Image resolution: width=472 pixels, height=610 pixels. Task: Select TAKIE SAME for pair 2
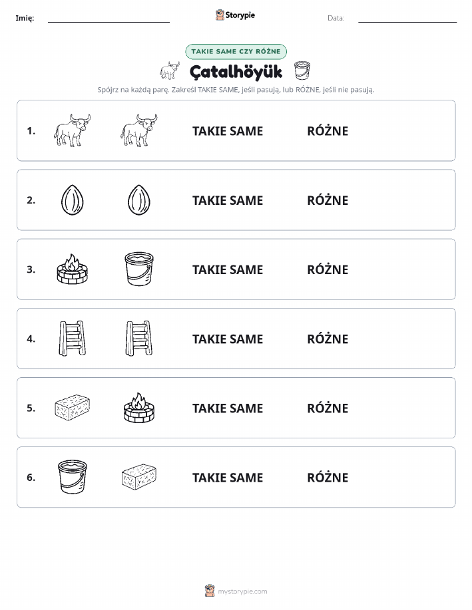[x=228, y=200]
